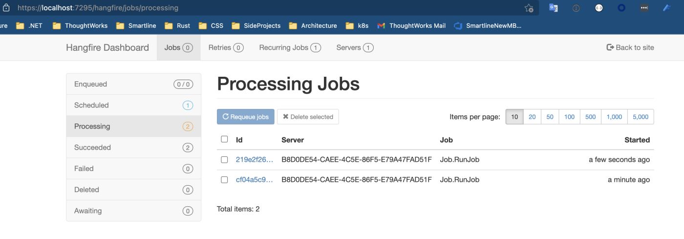Image resolution: width=684 pixels, height=239 pixels.
Task: Tick the checkbox for job cf04a5c9
Action: (x=224, y=180)
